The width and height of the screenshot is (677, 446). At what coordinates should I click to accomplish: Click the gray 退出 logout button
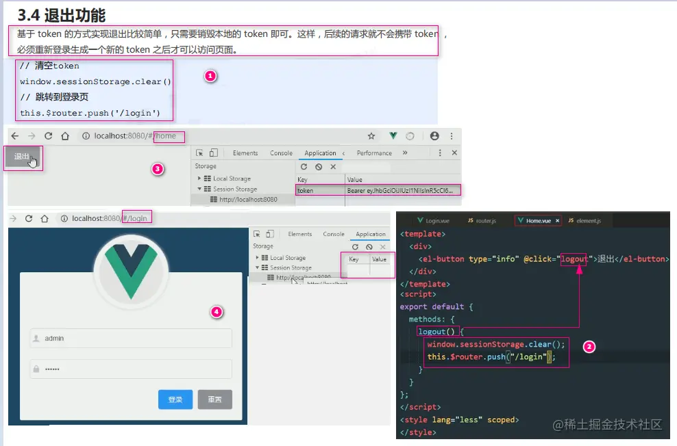point(23,157)
